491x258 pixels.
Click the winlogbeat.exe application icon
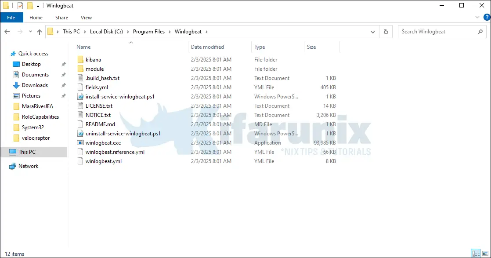[80, 143]
